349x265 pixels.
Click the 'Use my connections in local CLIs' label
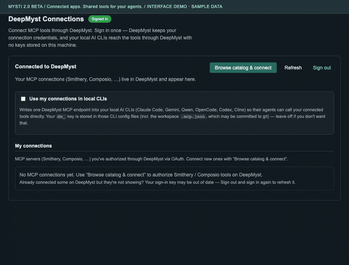pyautogui.click(x=68, y=99)
